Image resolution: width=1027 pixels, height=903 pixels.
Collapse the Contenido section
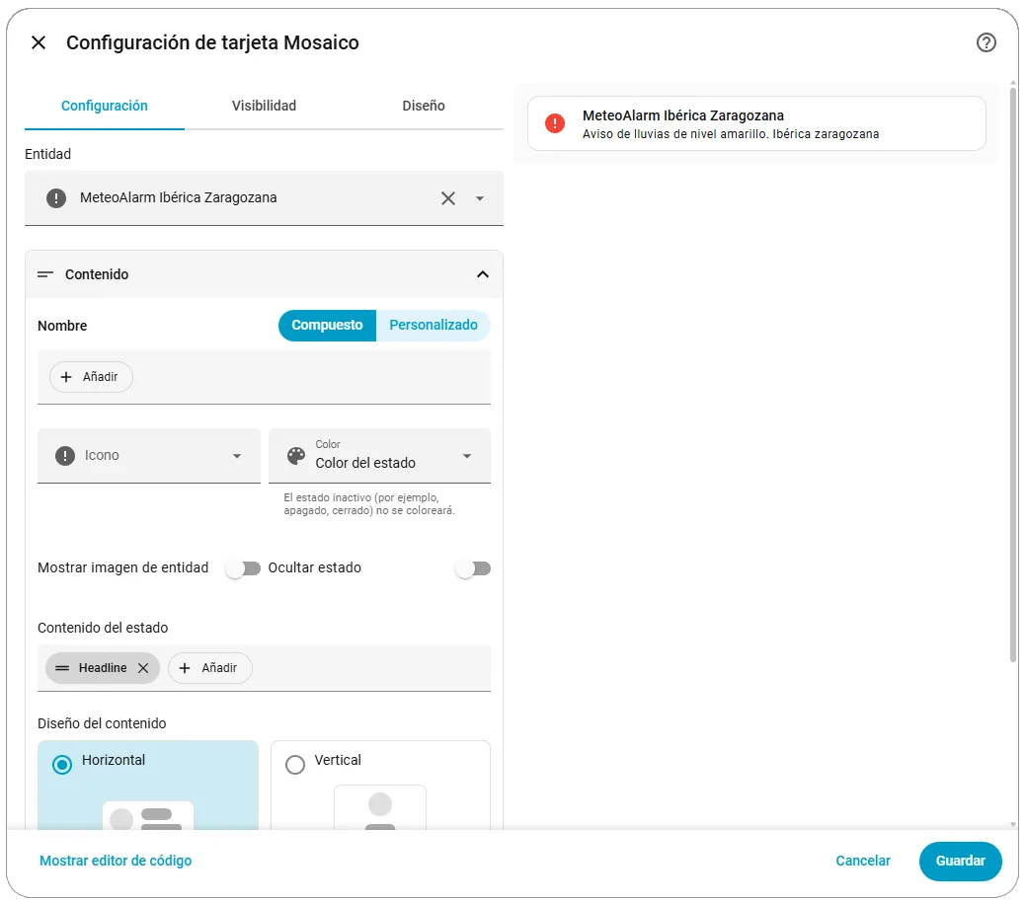483,274
